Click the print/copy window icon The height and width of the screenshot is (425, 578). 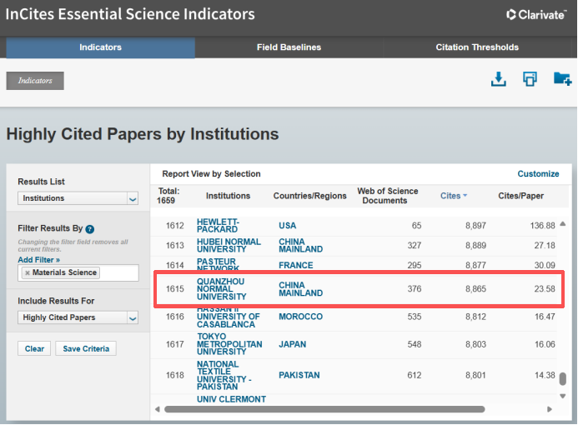(530, 79)
